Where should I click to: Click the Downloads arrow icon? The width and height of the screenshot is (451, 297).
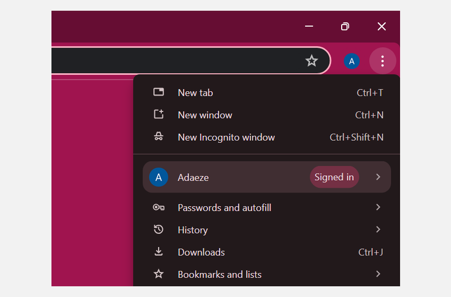[x=159, y=252]
